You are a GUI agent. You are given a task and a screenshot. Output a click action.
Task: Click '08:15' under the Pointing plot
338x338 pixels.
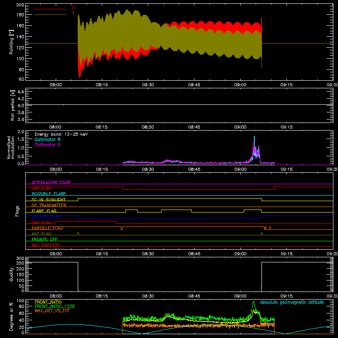tap(102, 85)
